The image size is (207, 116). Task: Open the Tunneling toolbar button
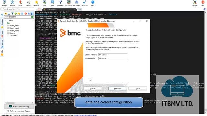[x=69, y=3]
